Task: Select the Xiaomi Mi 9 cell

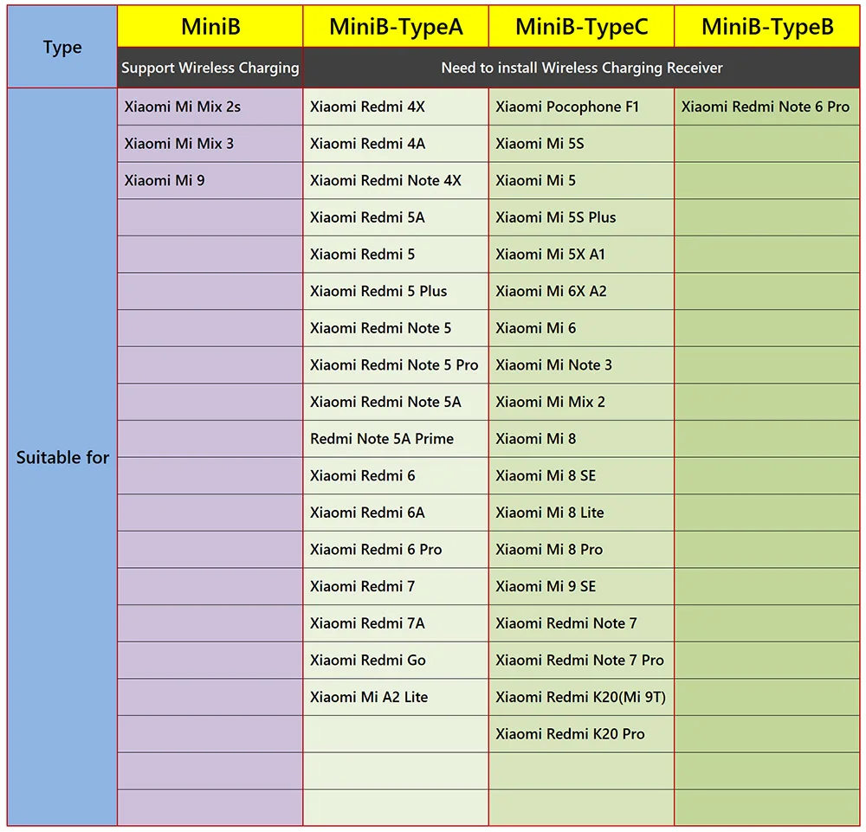Action: click(x=210, y=181)
